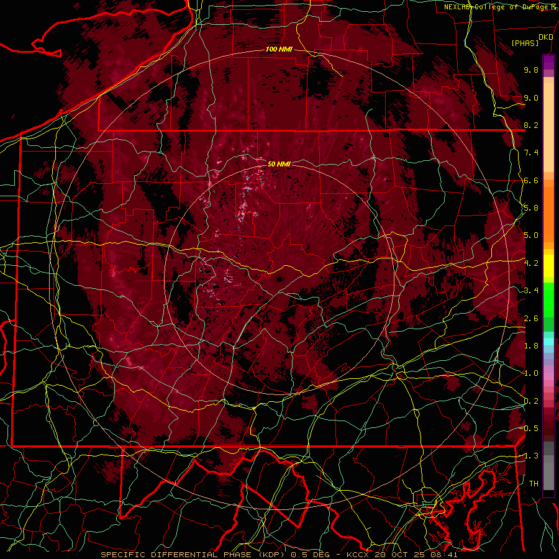Select the "DKD" product label
The image size is (559, 559).
point(545,37)
